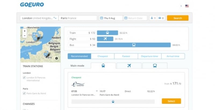Sort results by Arrival time
The width and height of the screenshot is (215, 110).
click(173, 56)
